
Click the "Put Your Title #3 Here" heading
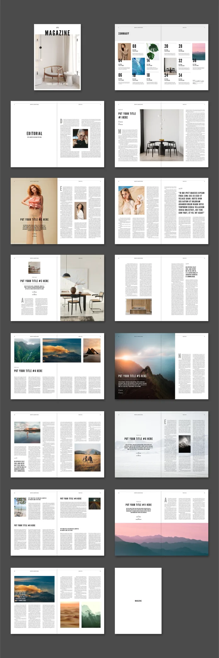34,281
